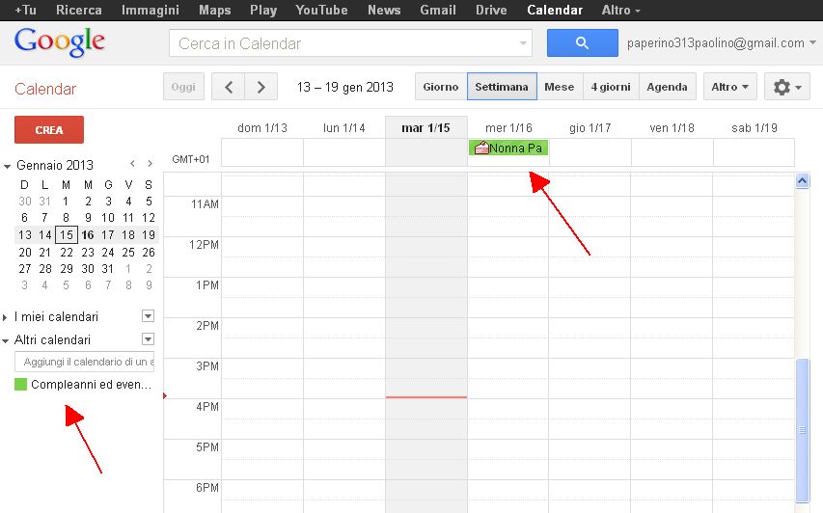This screenshot has height=513, width=823.
Task: Go to previous week arrow
Action: [x=229, y=87]
